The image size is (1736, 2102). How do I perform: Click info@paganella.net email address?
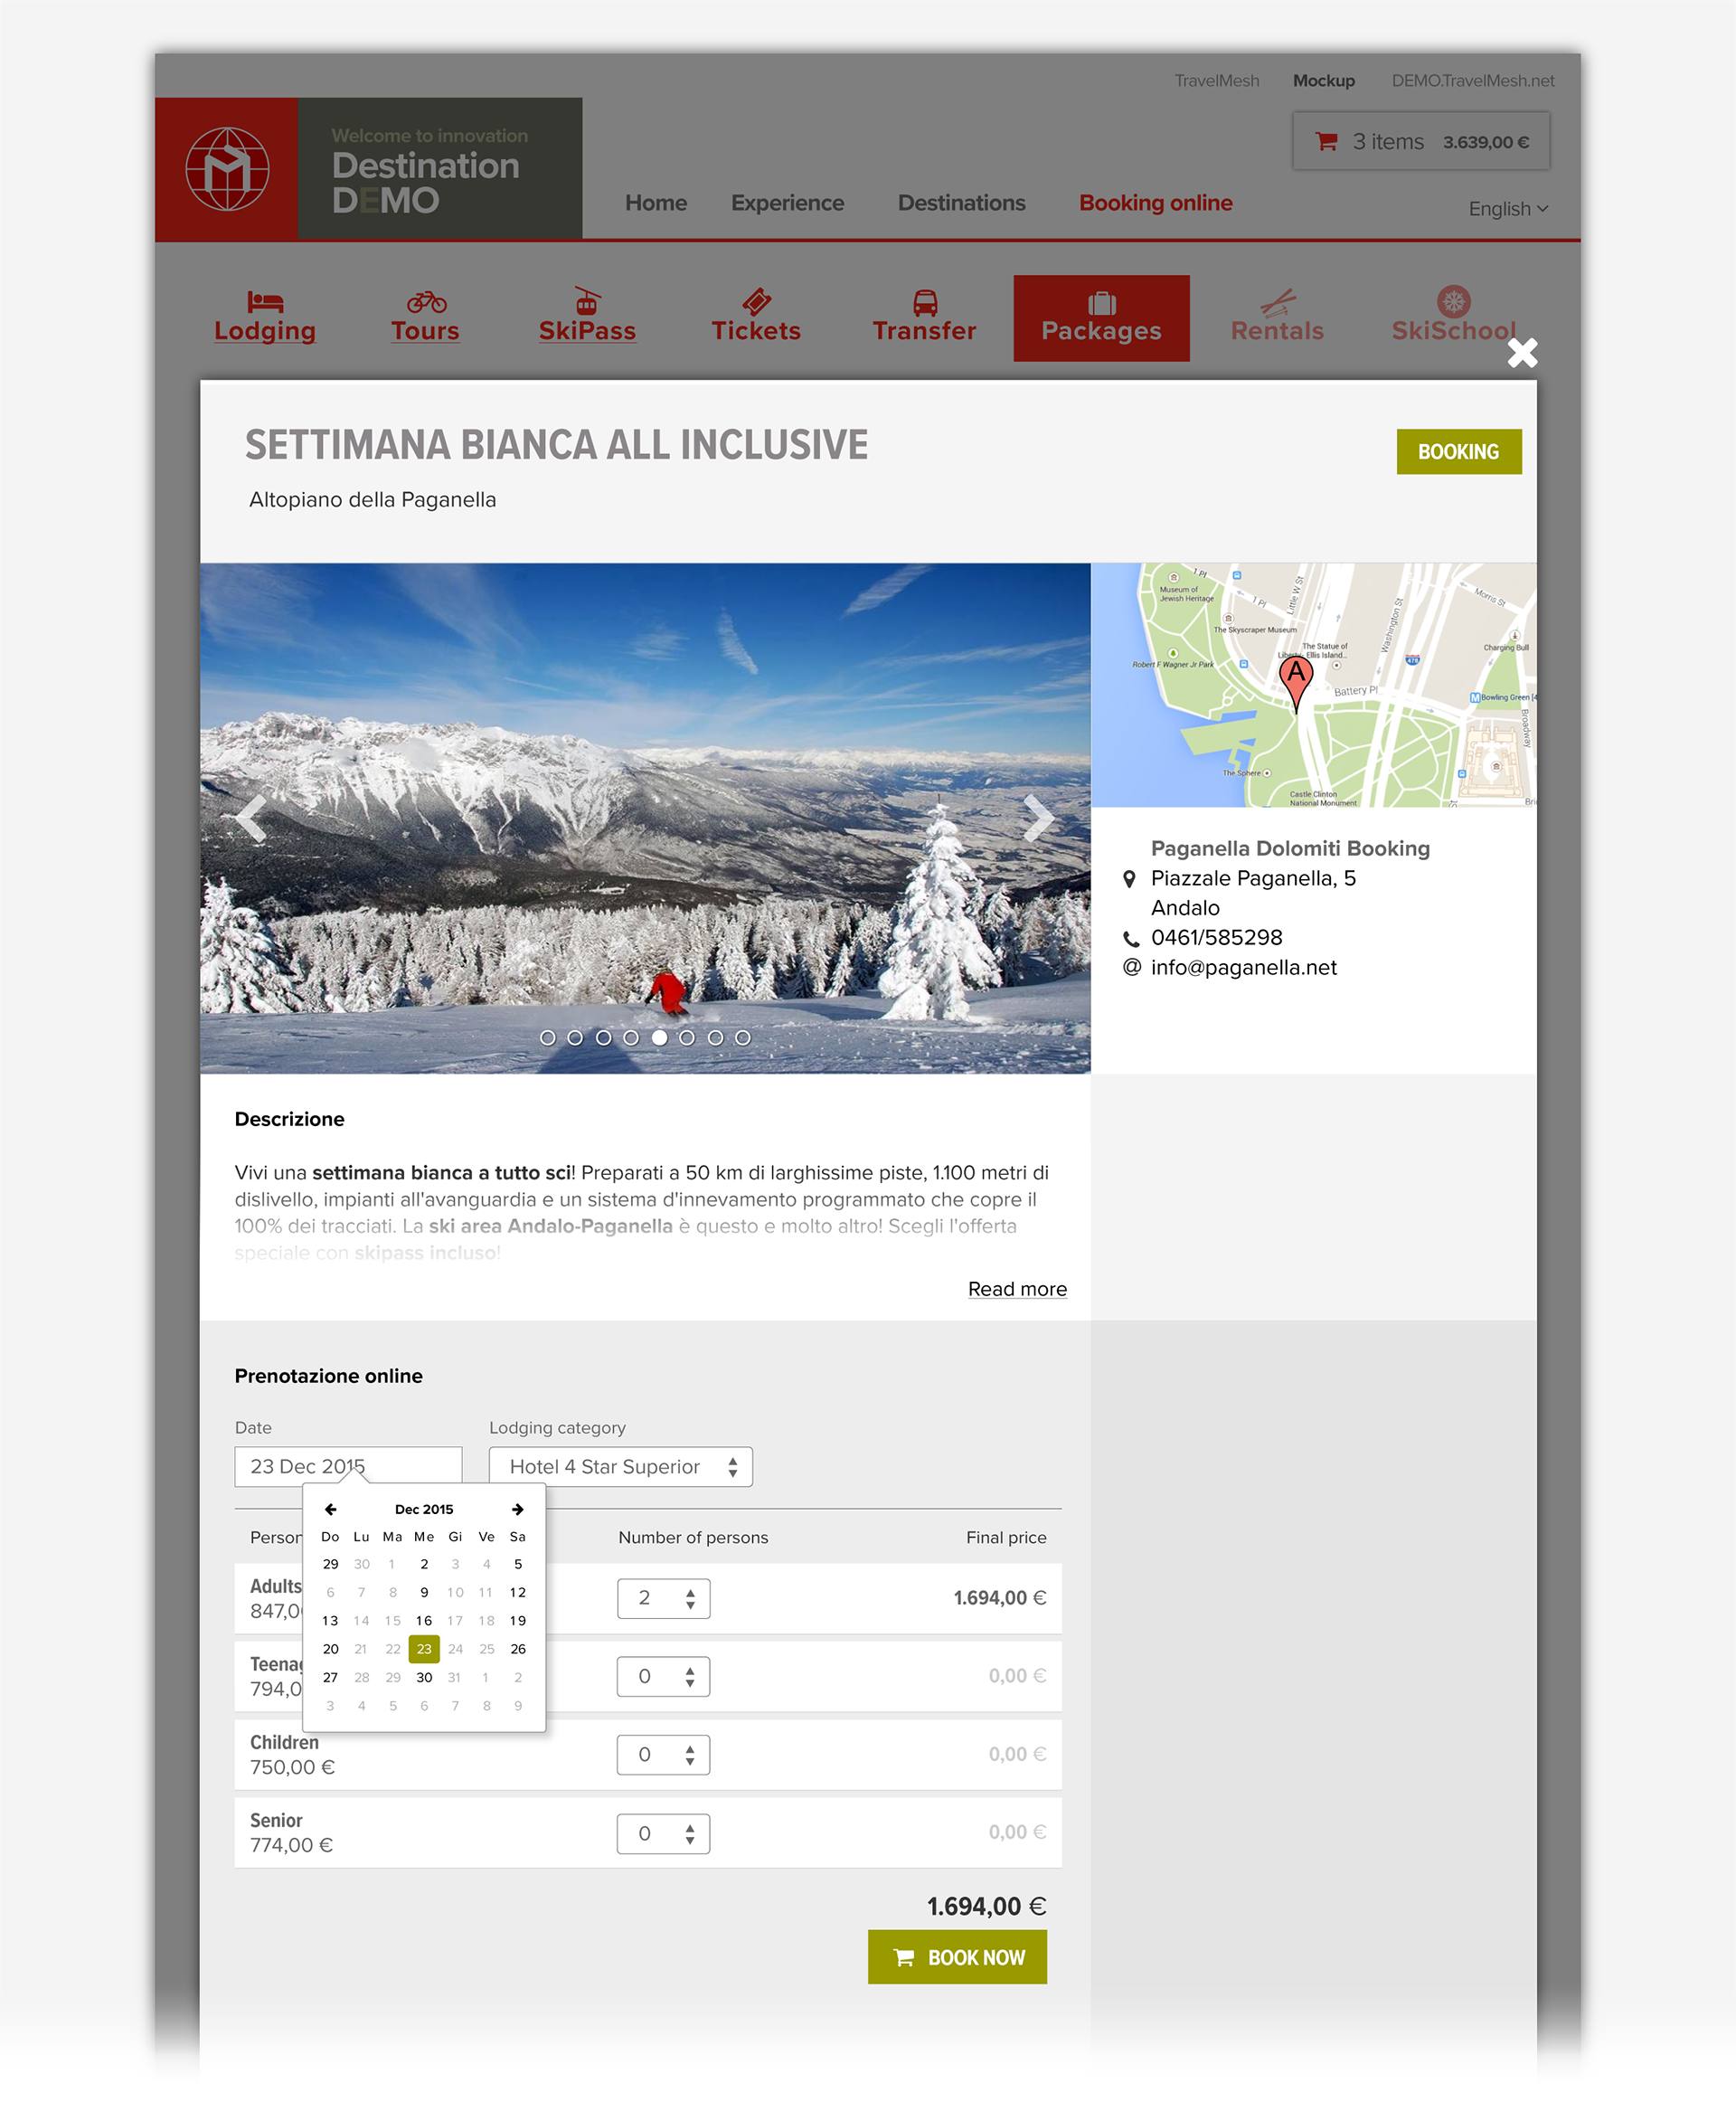tap(1243, 968)
